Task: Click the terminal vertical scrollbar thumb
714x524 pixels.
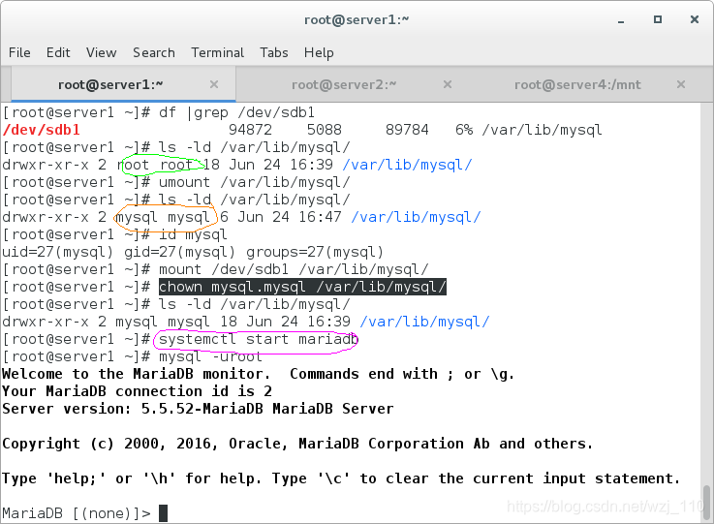Action: tap(706, 503)
